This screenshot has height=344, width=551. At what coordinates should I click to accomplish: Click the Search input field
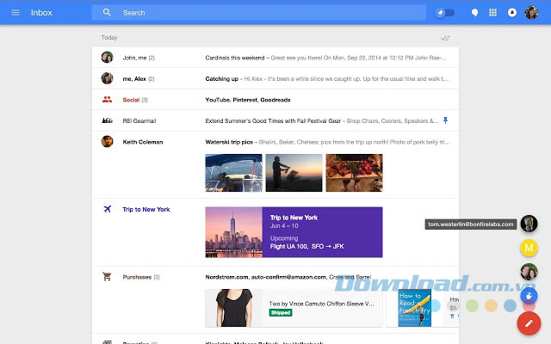(x=258, y=13)
